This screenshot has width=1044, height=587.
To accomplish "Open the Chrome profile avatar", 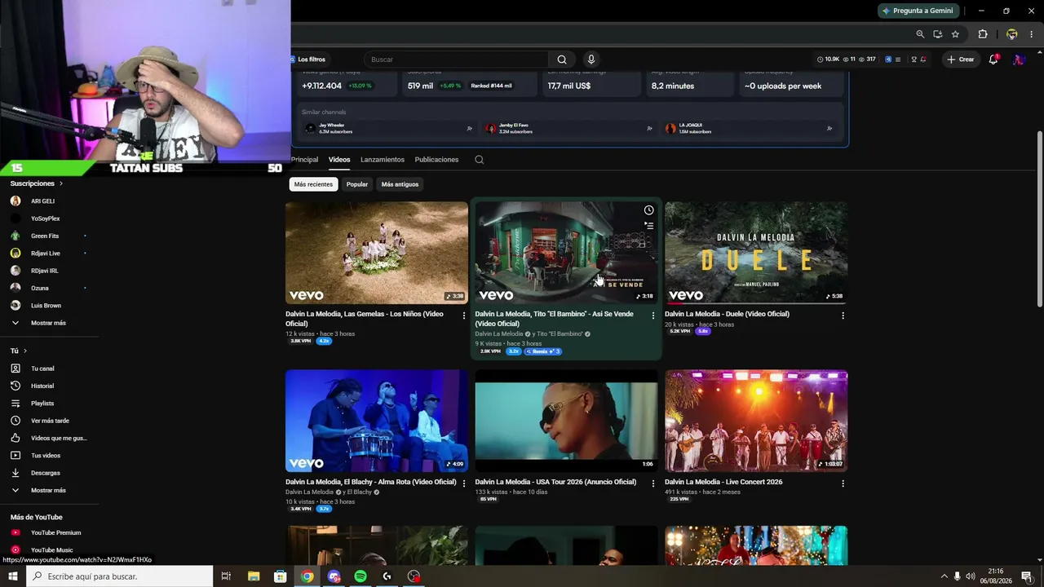I will tap(1011, 34).
